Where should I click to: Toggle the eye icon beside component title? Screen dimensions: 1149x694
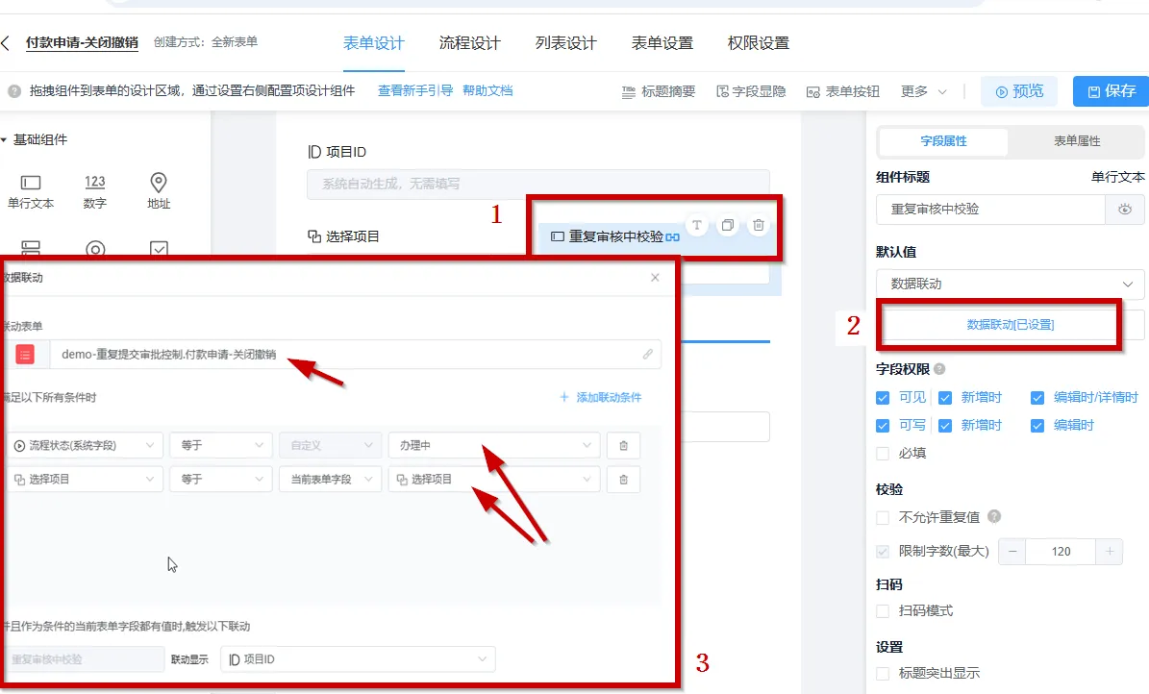coord(1125,210)
